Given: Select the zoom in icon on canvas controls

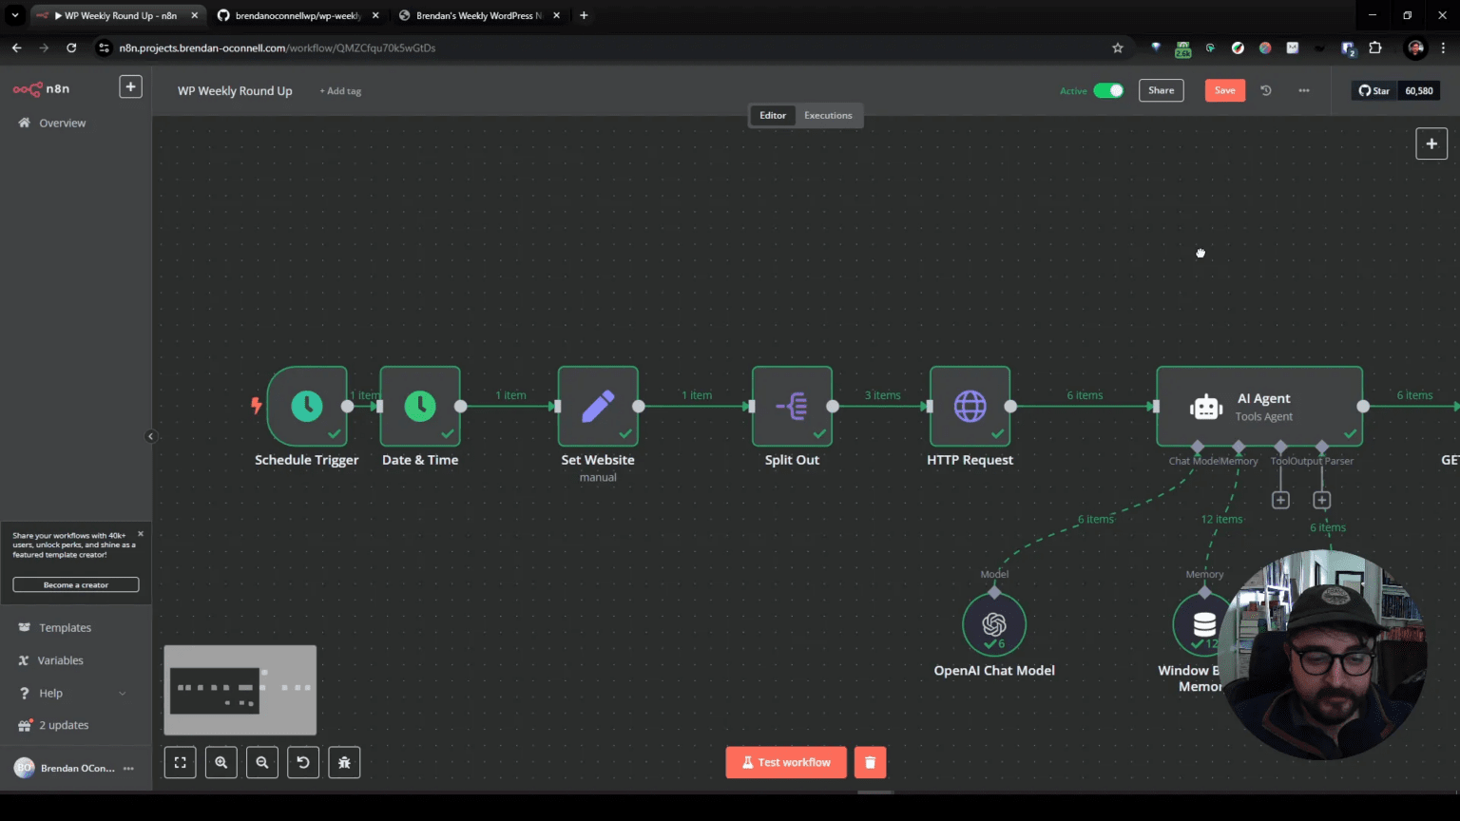Looking at the screenshot, I should 221,761.
